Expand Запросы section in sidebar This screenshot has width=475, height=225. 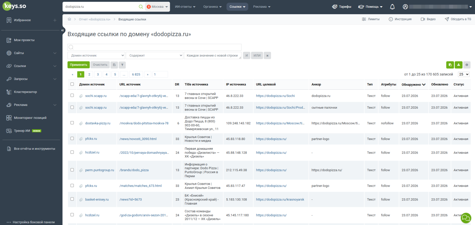pos(31,79)
